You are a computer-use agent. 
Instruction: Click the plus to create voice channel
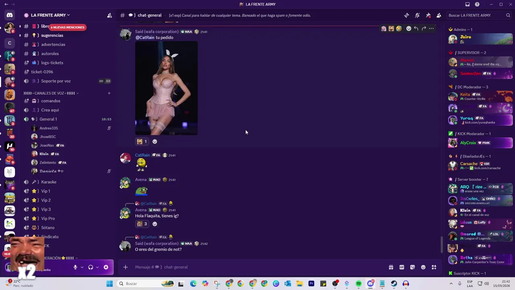(x=109, y=93)
